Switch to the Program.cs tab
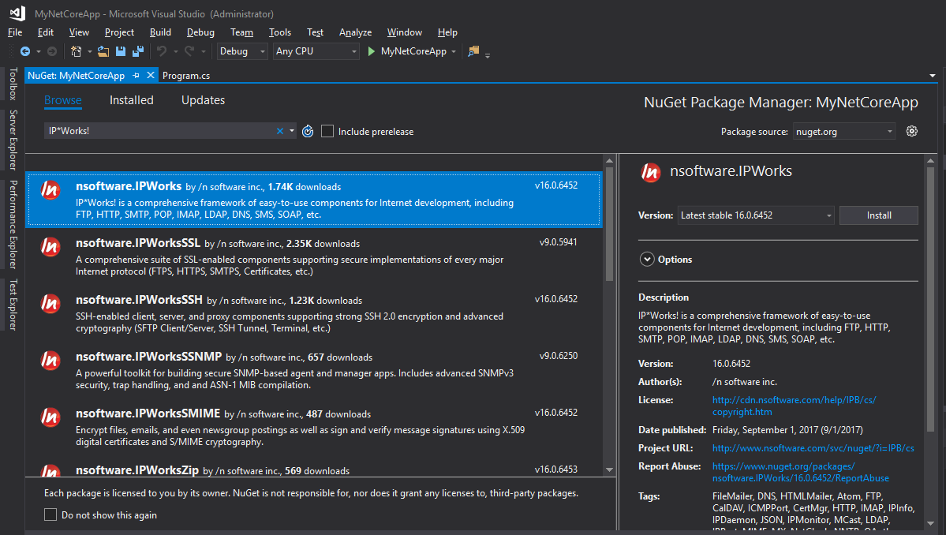The height and width of the screenshot is (535, 946). 186,76
